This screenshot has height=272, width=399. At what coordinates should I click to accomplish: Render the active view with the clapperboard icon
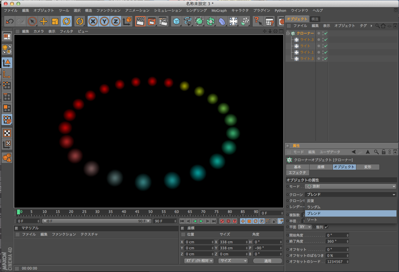coord(140,21)
